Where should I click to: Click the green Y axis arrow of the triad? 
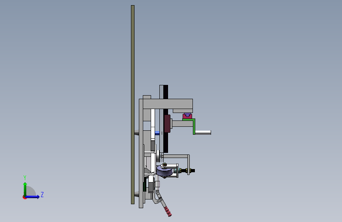click(x=25, y=189)
